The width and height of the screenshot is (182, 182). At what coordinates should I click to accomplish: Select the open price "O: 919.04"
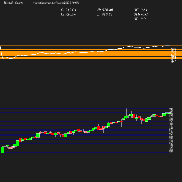(68, 10)
